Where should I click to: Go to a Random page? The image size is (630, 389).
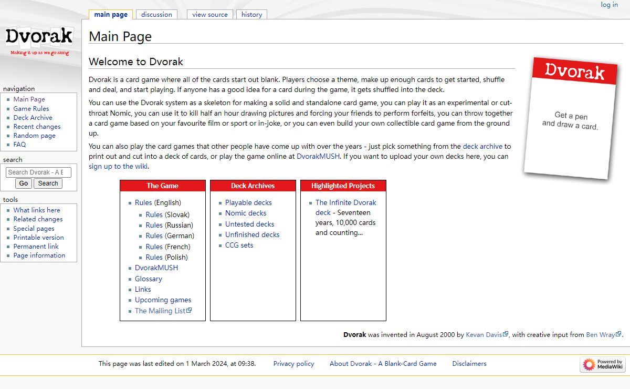click(35, 136)
